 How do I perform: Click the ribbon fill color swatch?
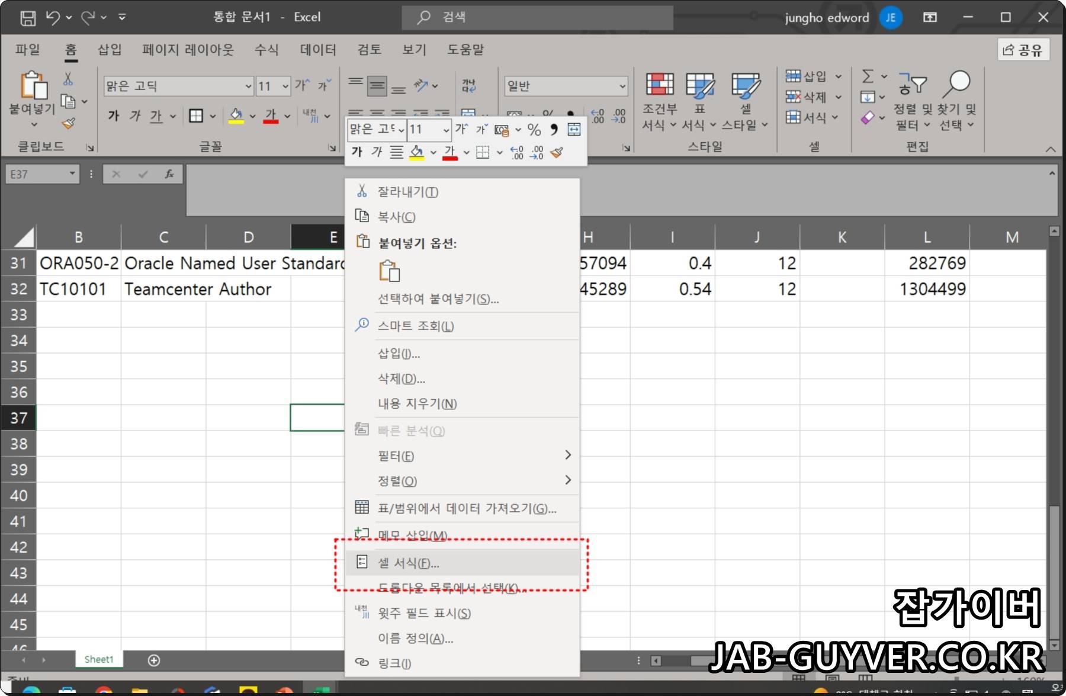tap(236, 116)
